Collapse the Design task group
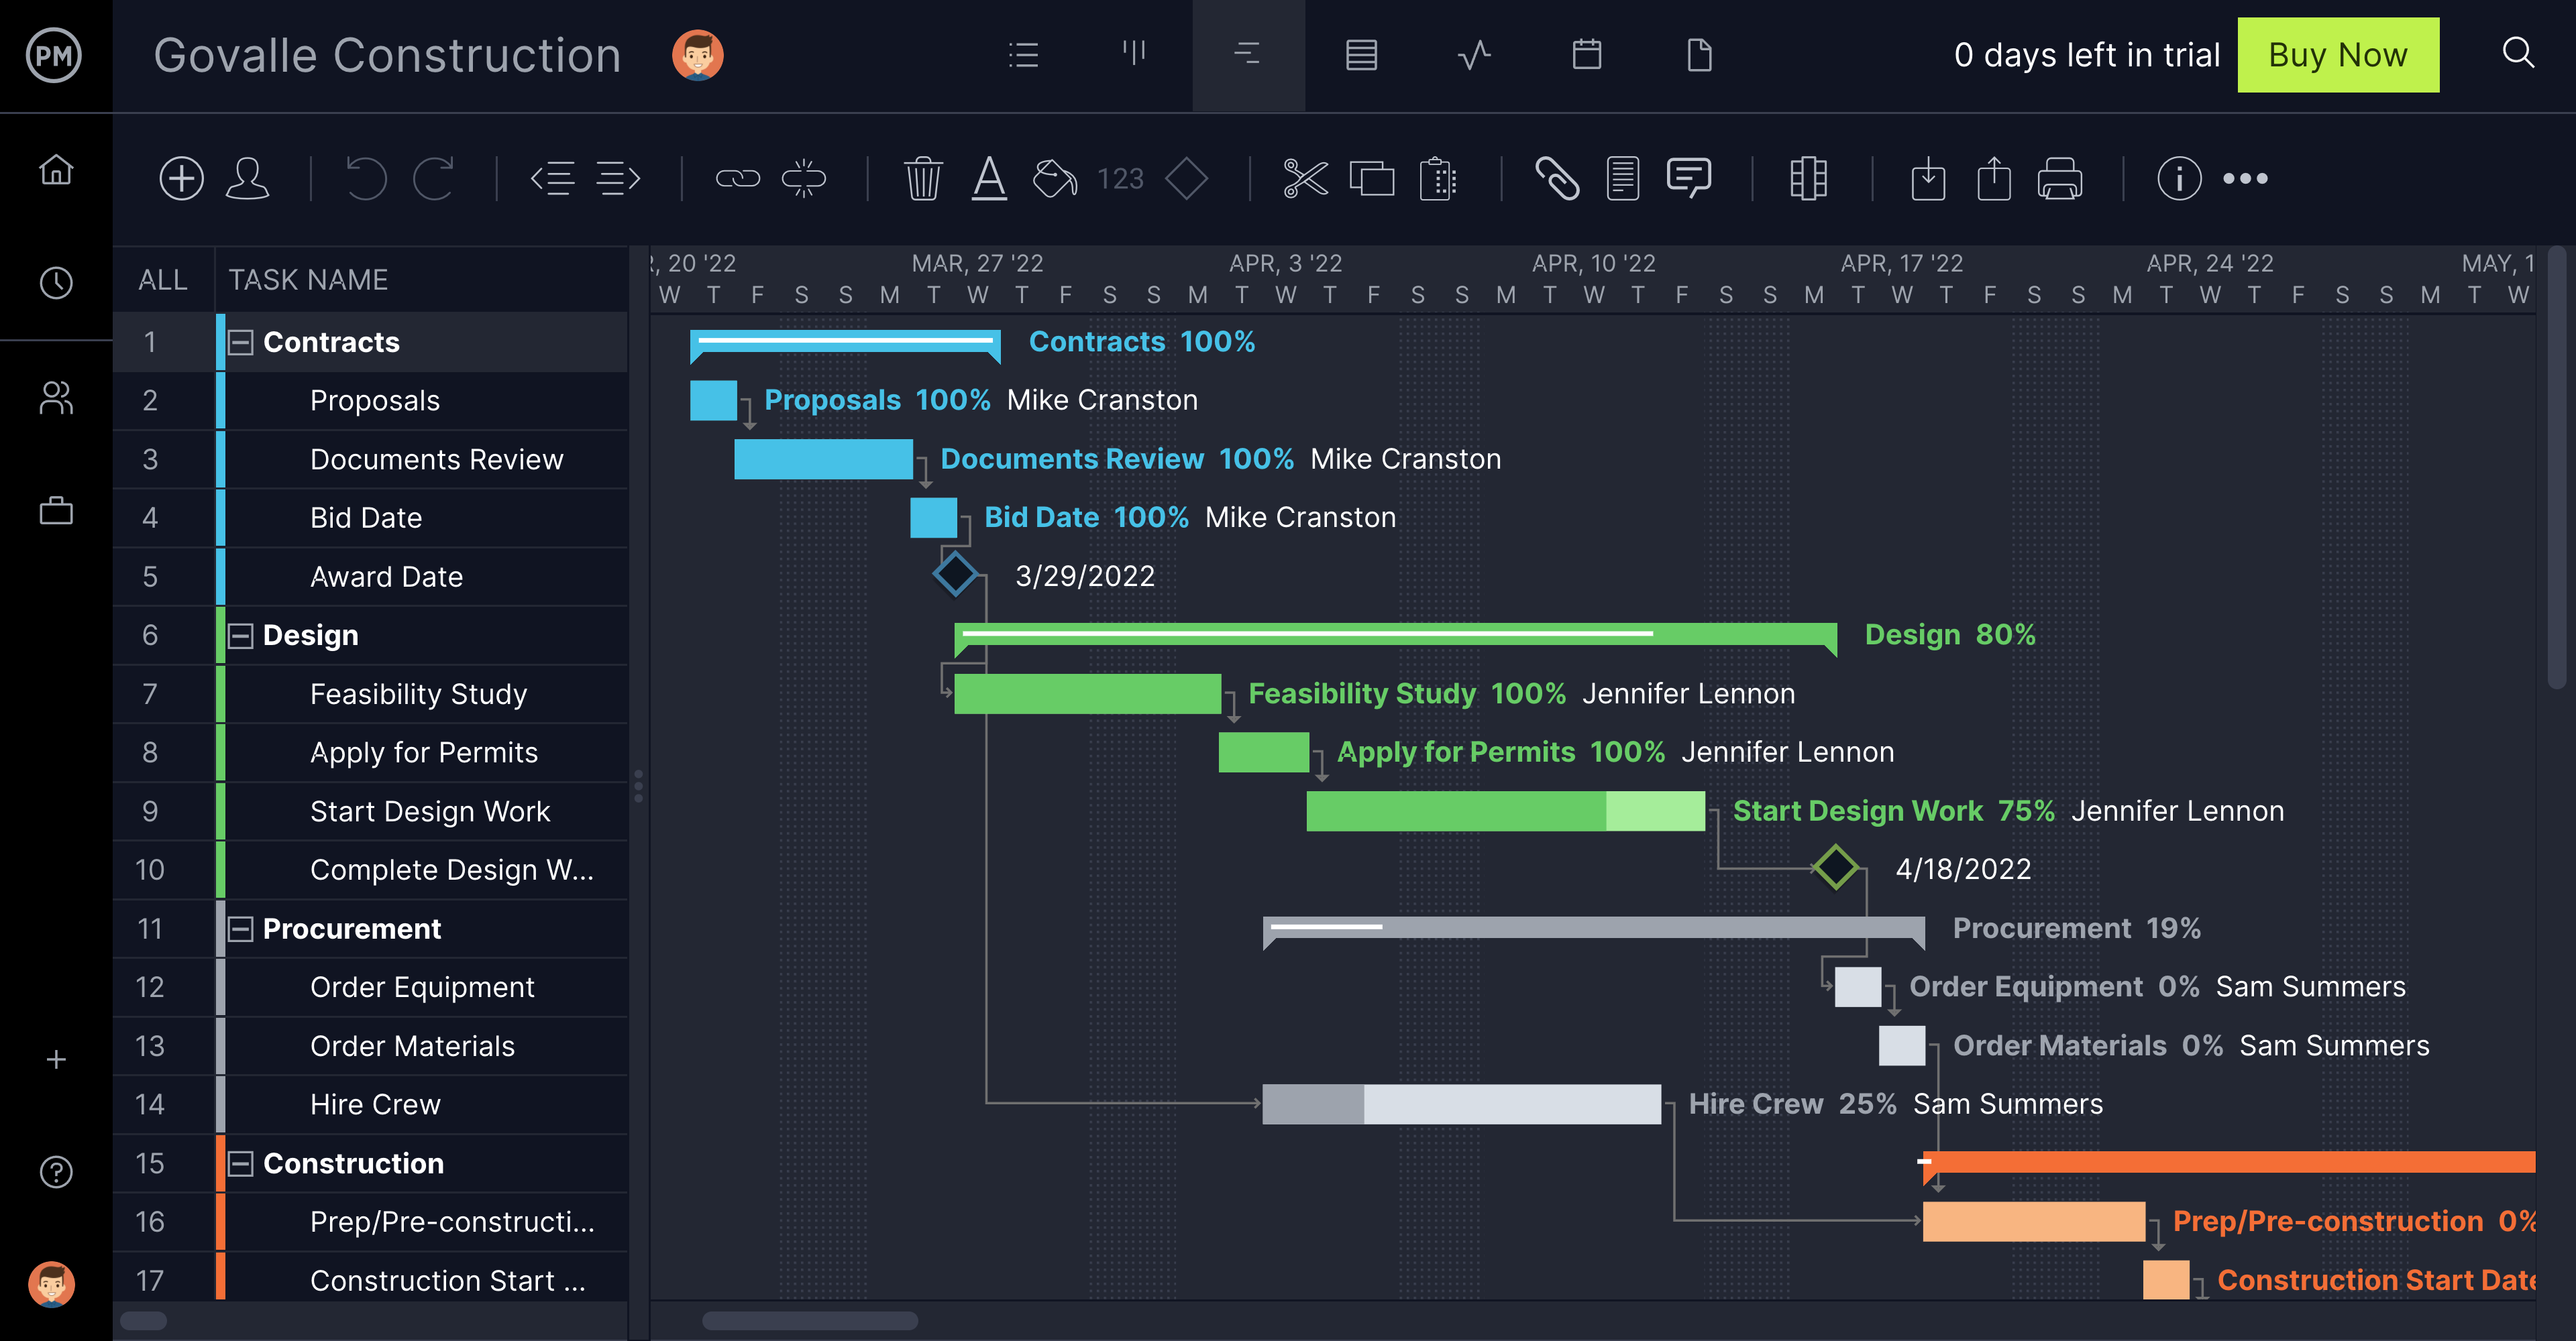The width and height of the screenshot is (2576, 1341). 241,636
